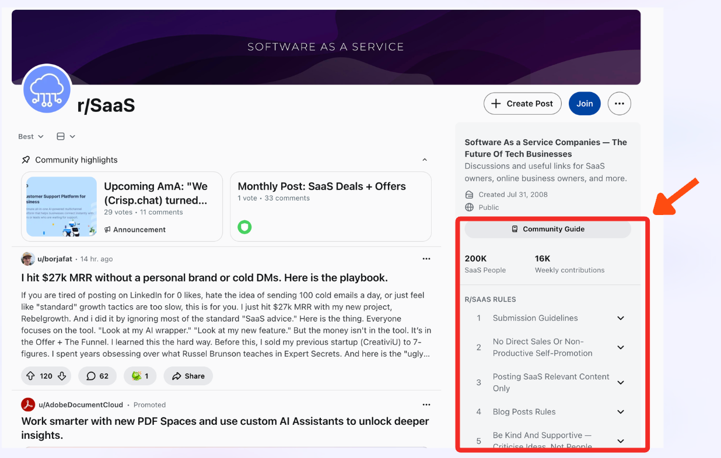Open three-dot menu on borjafat's post
The image size is (721, 458).
pos(426,259)
